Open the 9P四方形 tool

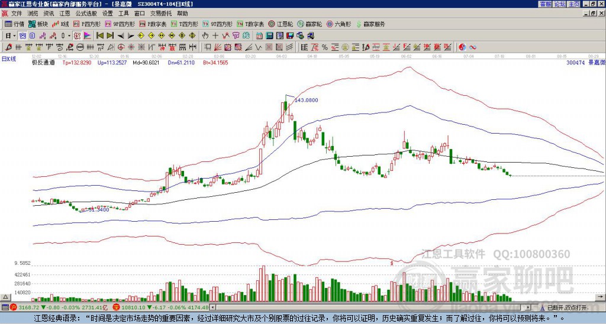point(120,24)
